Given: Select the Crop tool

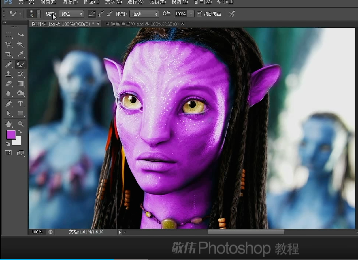Looking at the screenshot, I should pyautogui.click(x=9, y=54).
